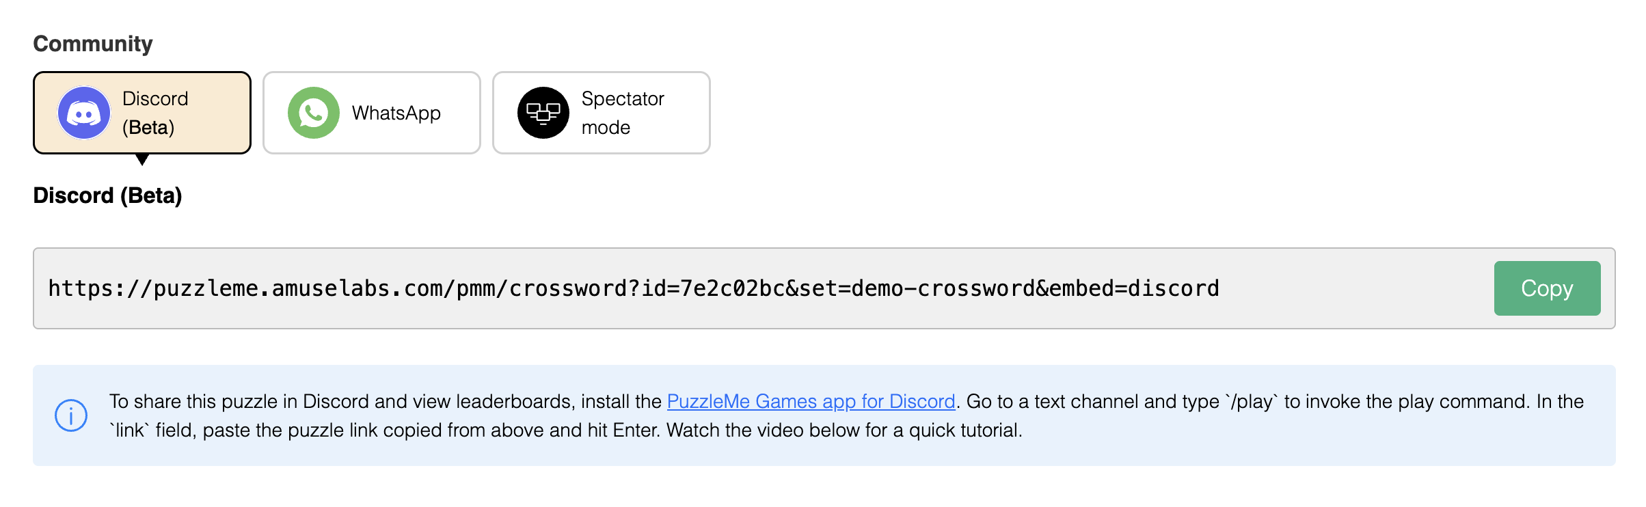Click the WhatsApp label text
The height and width of the screenshot is (507, 1646).
396,113
